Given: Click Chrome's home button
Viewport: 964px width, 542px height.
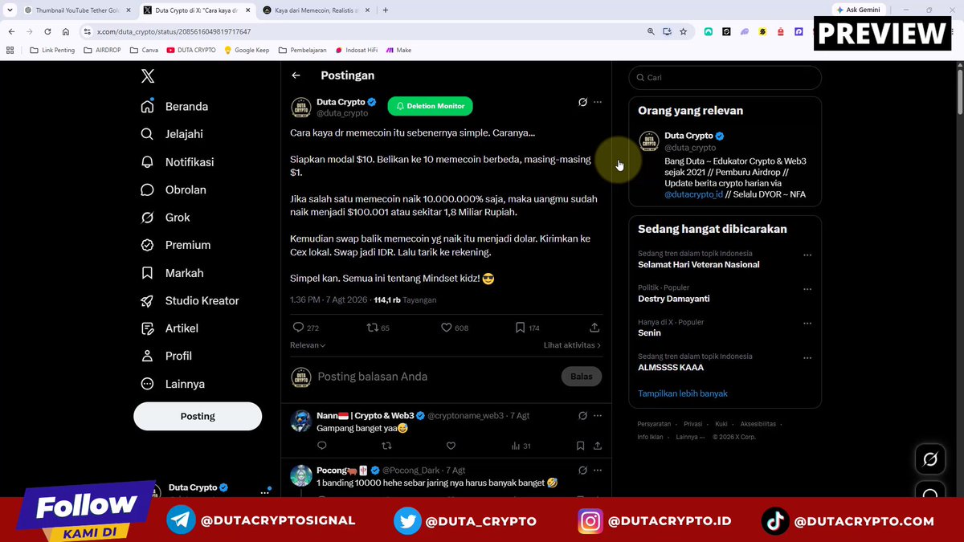Looking at the screenshot, I should (66, 31).
